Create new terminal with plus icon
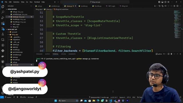This screenshot has height=103, width=183. 164,54
